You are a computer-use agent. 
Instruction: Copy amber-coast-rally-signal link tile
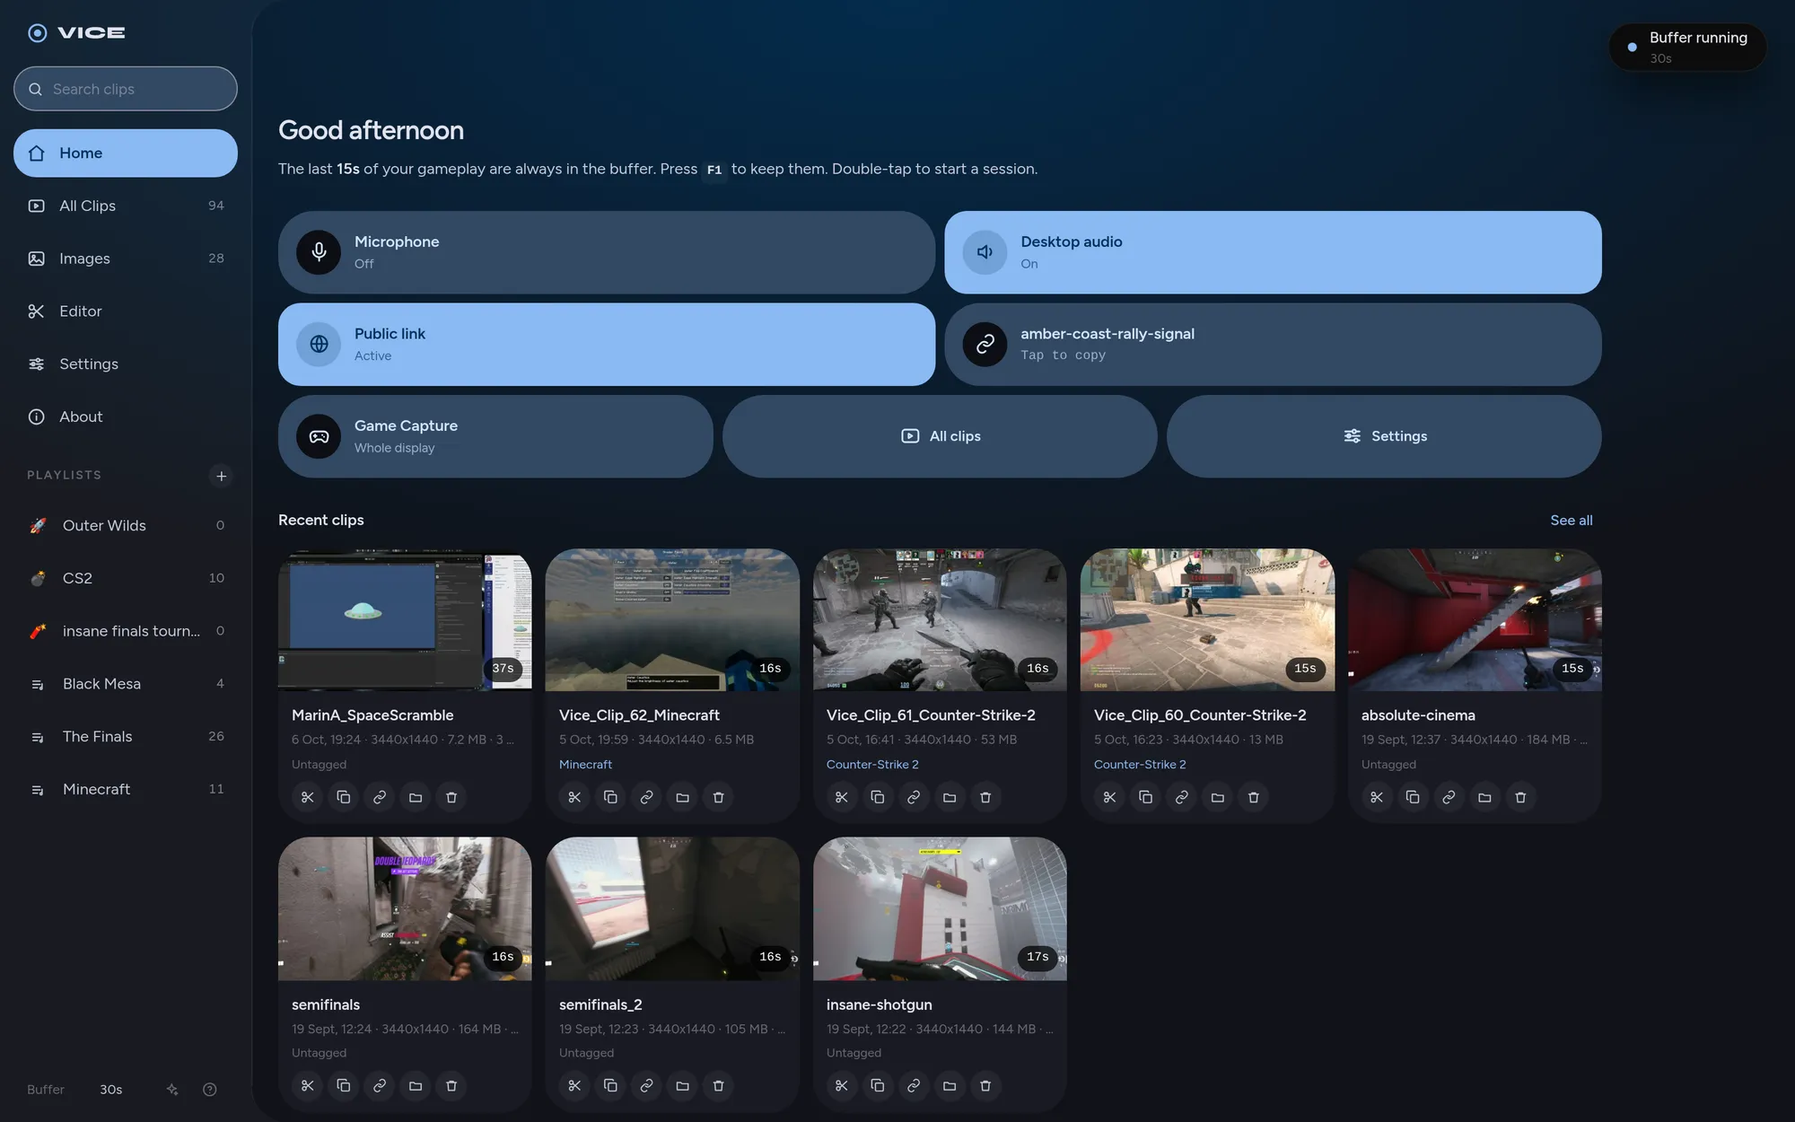pyautogui.click(x=1273, y=345)
